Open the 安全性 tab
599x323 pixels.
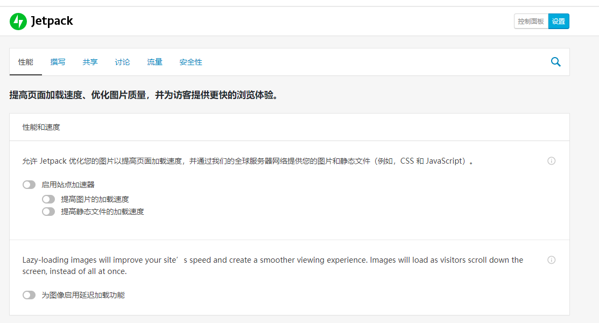point(191,62)
